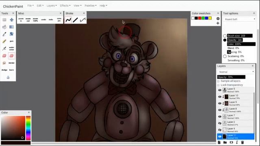This screenshot has width=260, height=146.
Task: Add a layer mask
Action: click(x=231, y=142)
